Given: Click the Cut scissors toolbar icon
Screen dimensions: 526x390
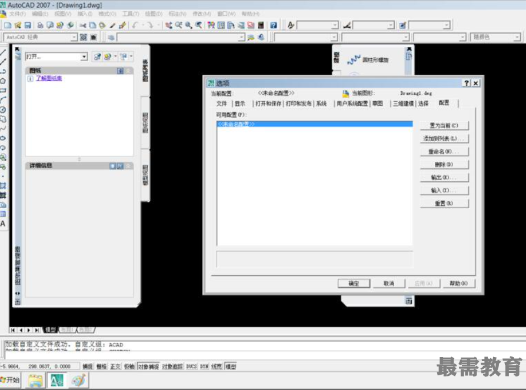Looking at the screenshot, I should coord(82,25).
